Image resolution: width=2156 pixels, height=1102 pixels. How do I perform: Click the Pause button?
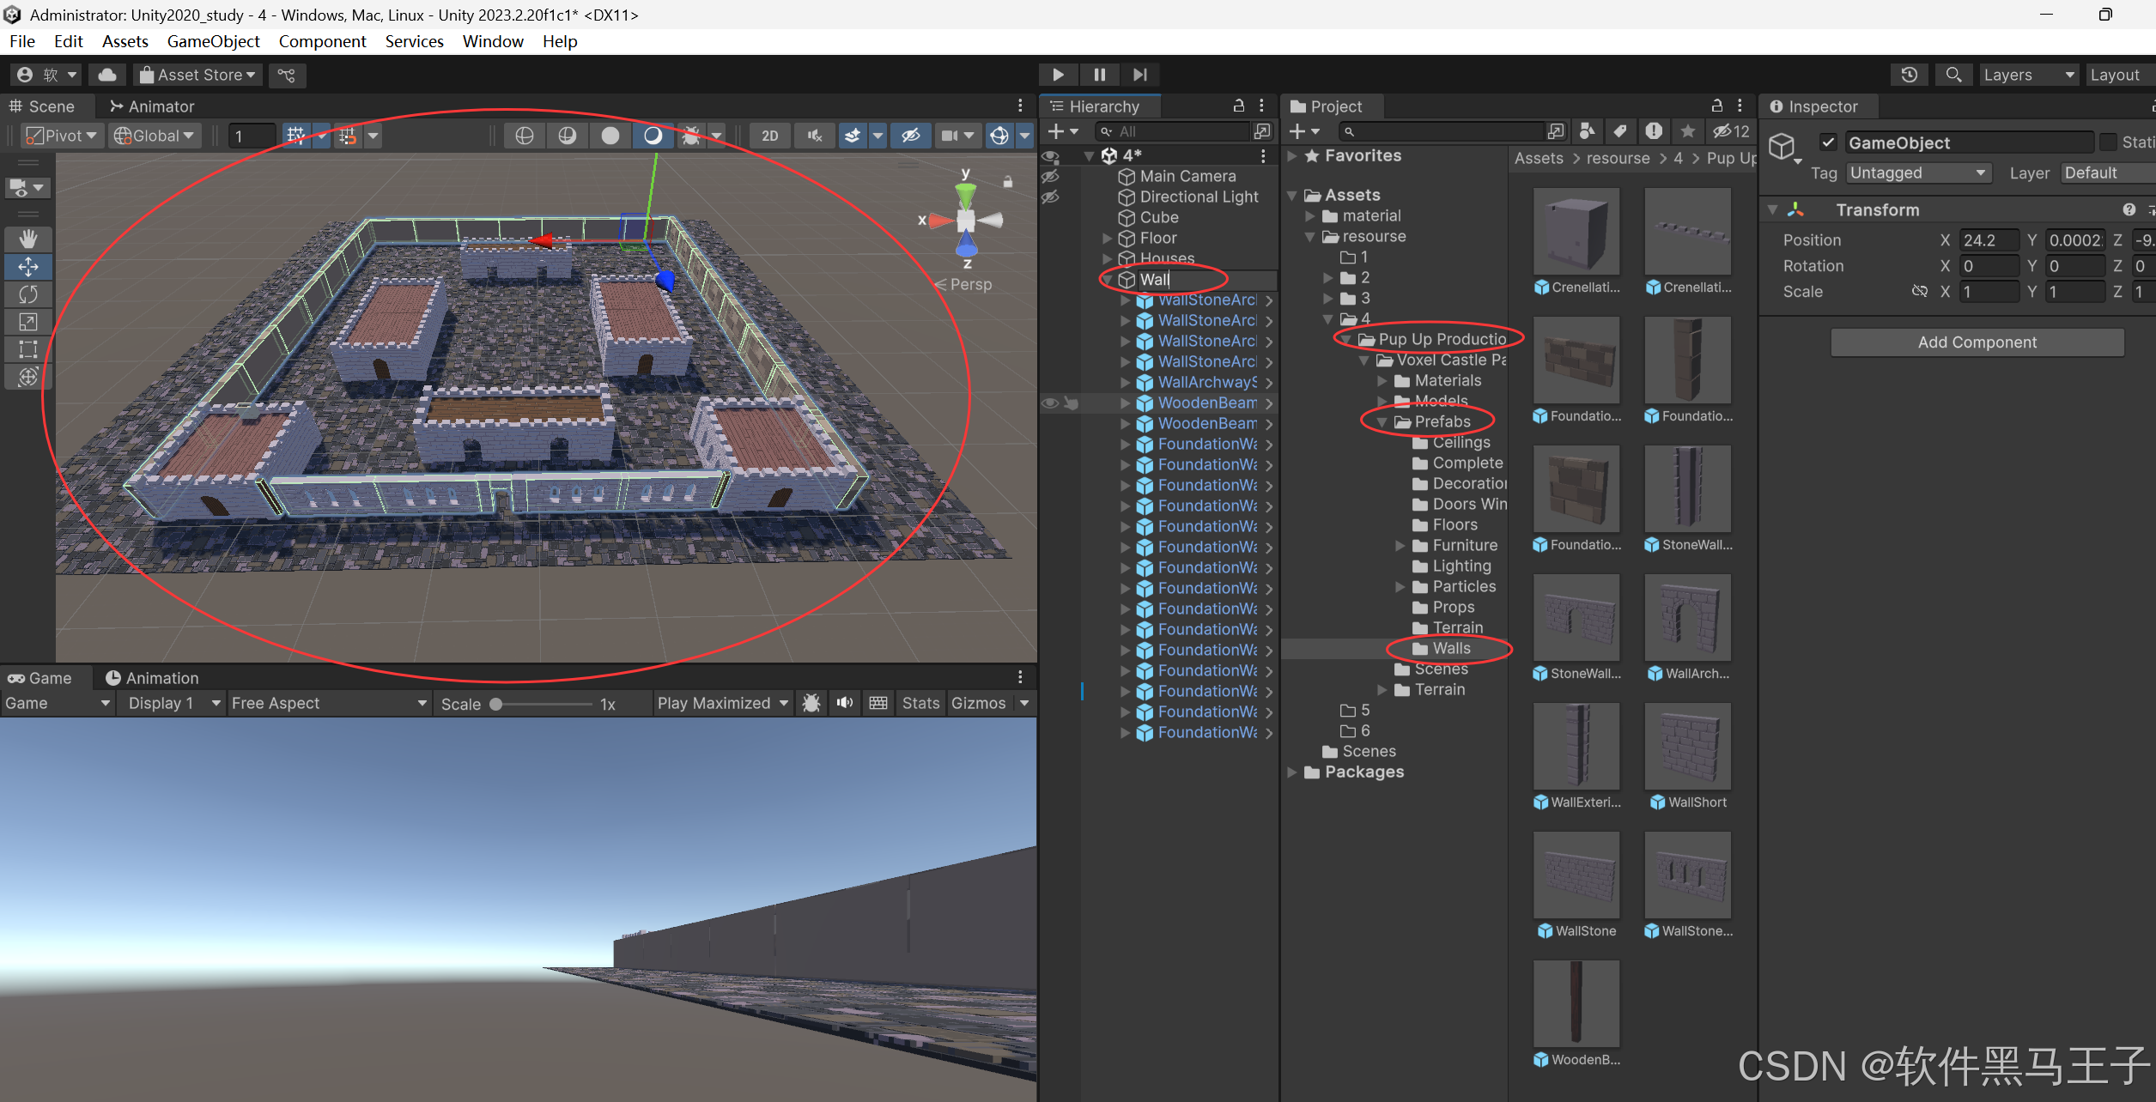click(x=1099, y=75)
